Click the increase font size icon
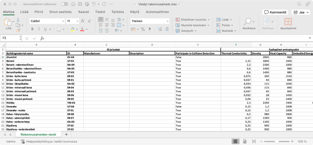 (x=83, y=21)
